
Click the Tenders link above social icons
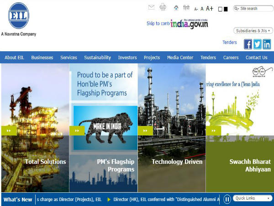pos(230,42)
